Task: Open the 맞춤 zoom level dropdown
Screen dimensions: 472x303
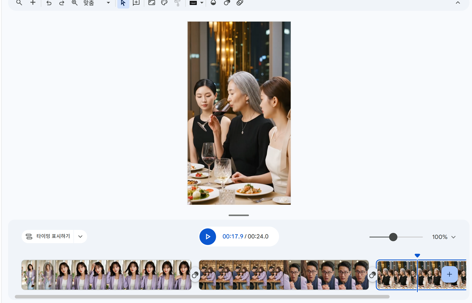Action: tap(97, 3)
